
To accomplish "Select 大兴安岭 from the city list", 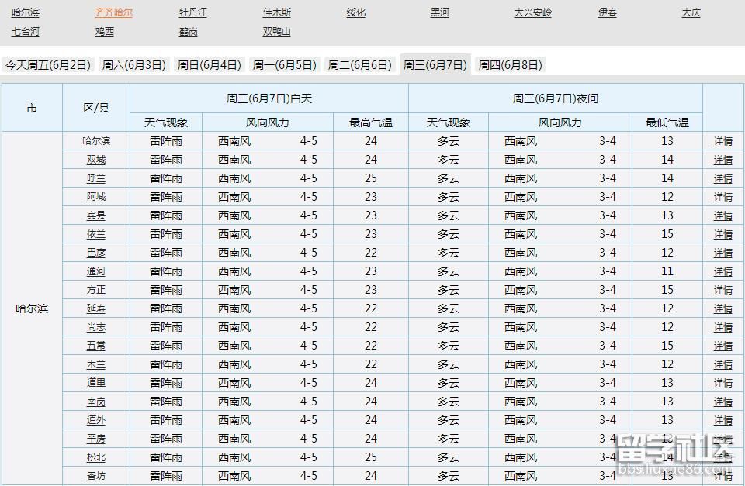I will tap(533, 12).
